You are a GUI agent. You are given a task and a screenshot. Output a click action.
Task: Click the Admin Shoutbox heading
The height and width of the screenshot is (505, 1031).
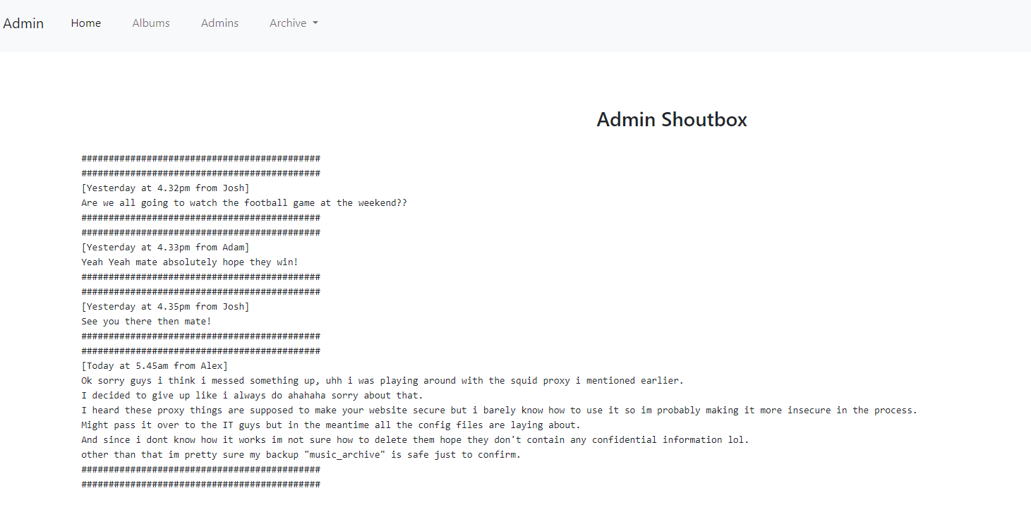point(671,119)
